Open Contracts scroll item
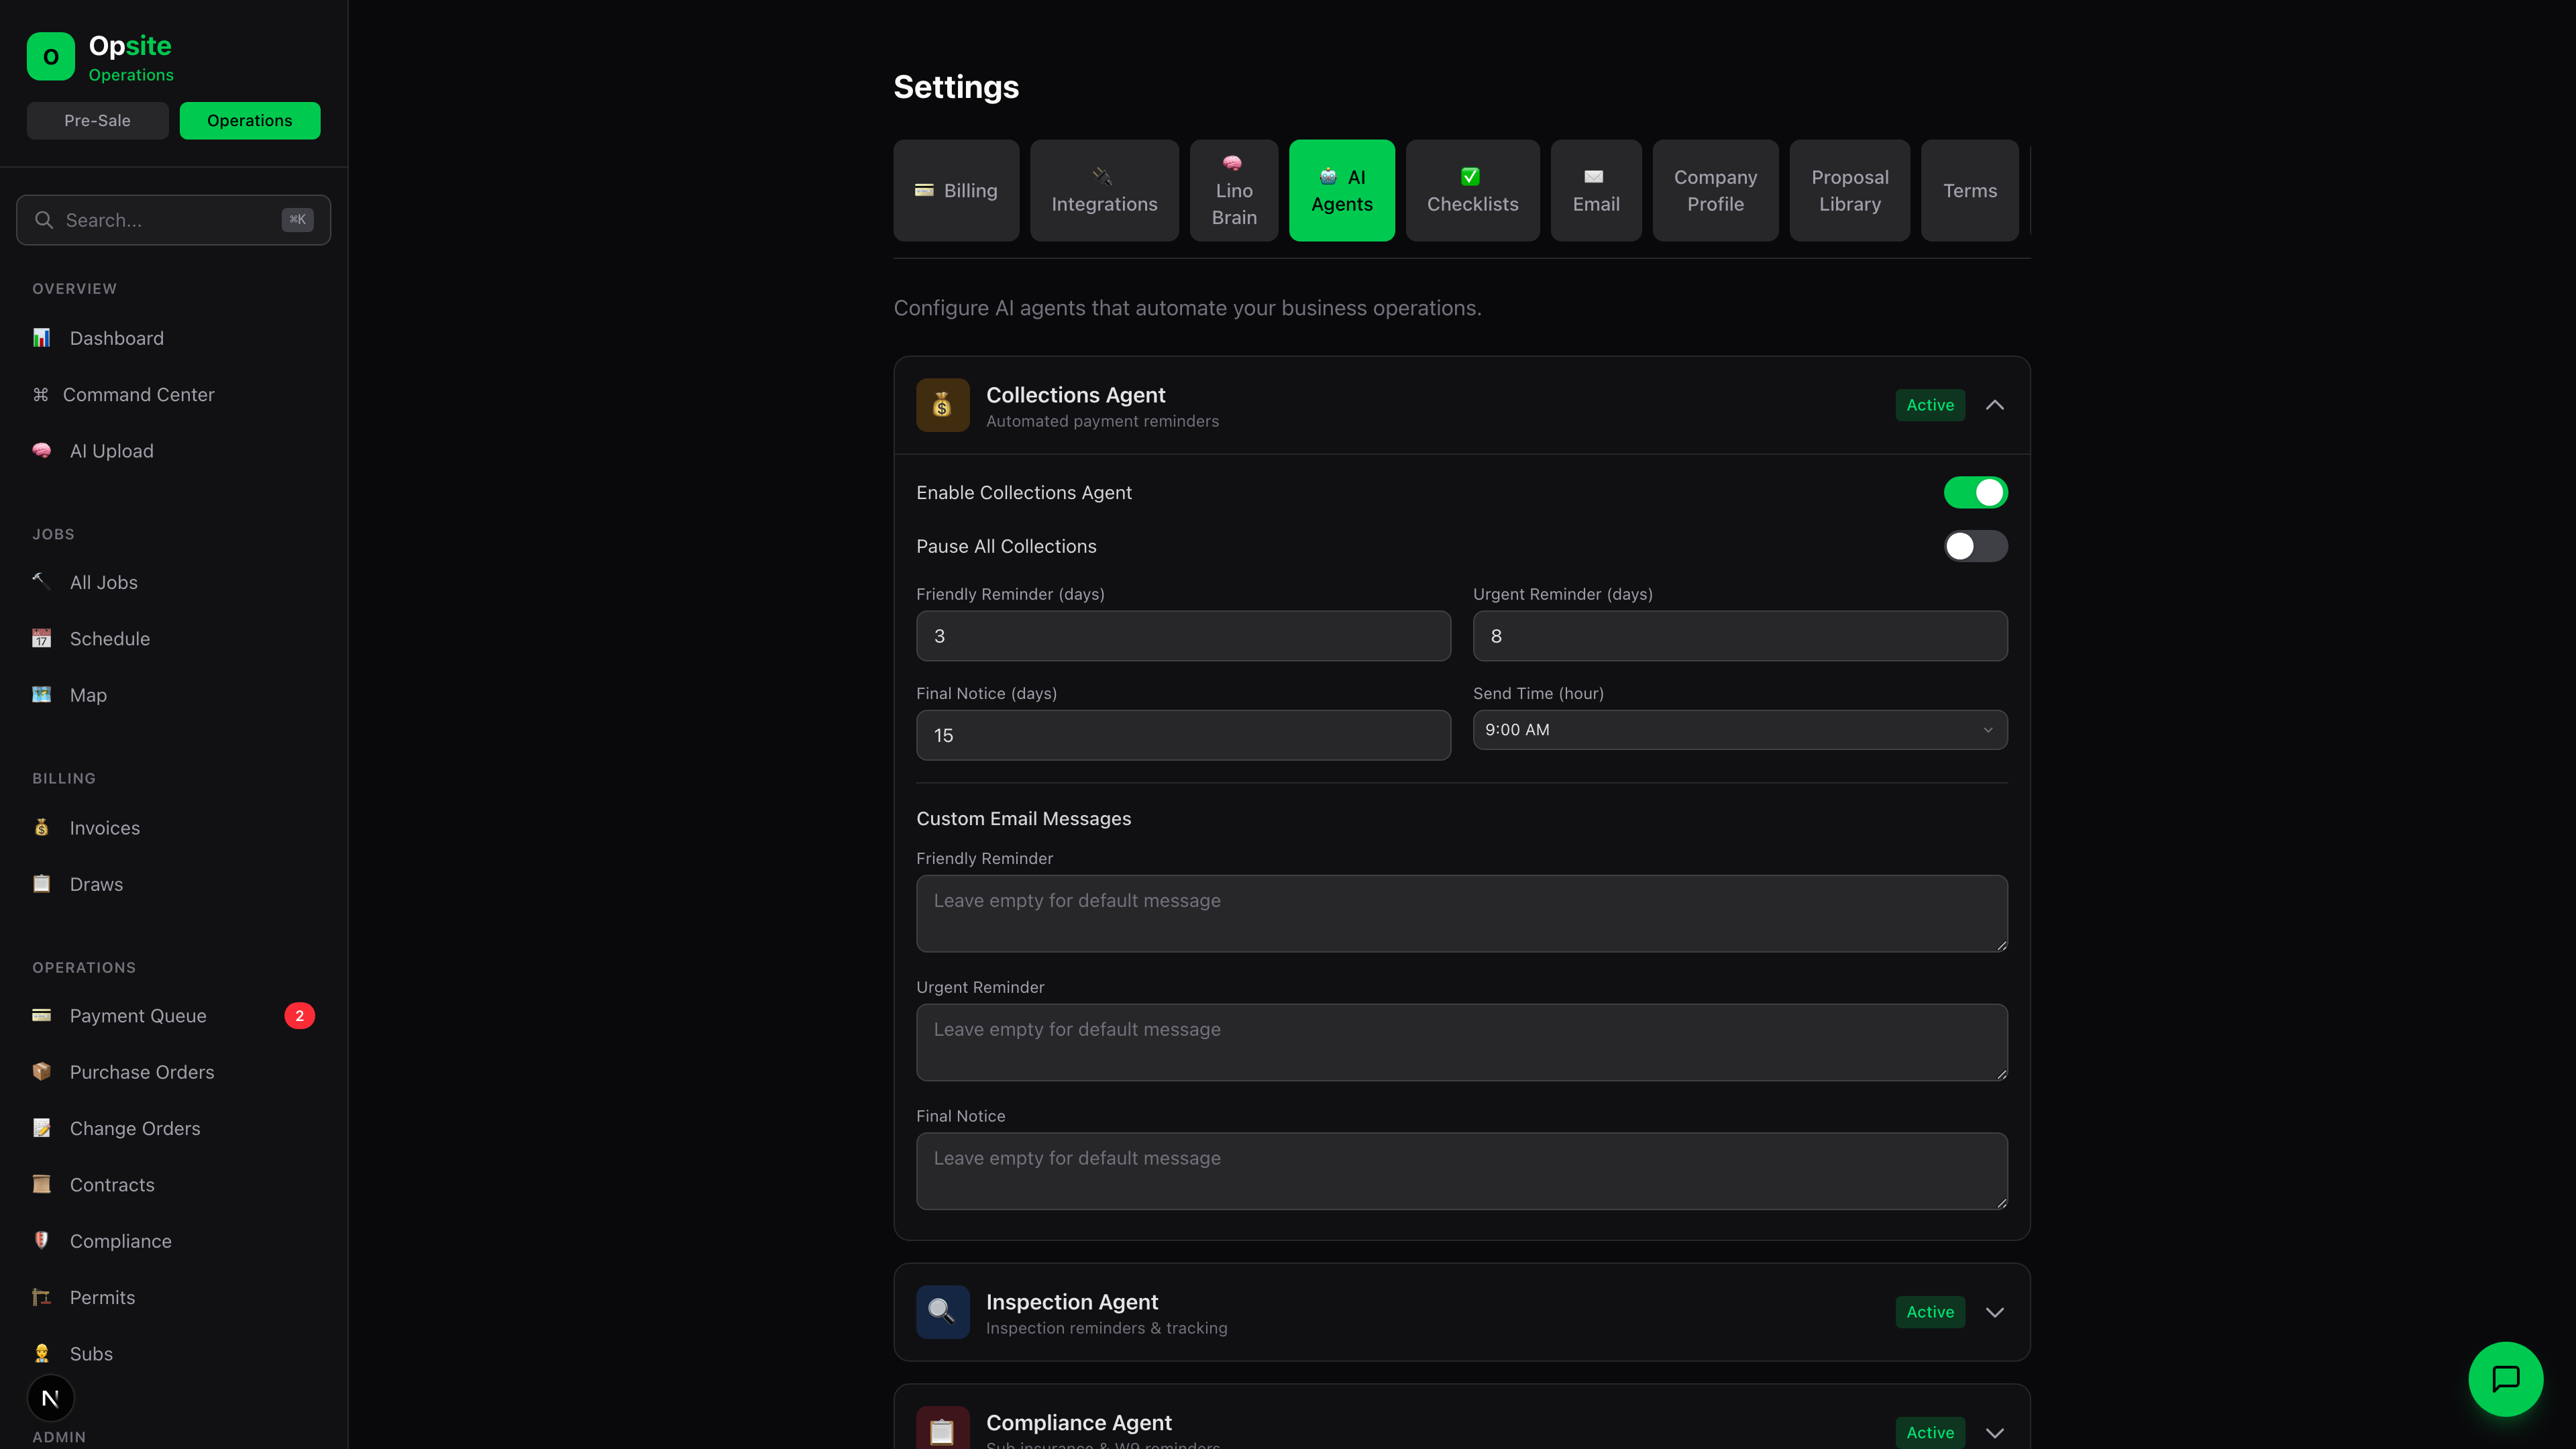This screenshot has width=2576, height=1449. click(x=173, y=1185)
